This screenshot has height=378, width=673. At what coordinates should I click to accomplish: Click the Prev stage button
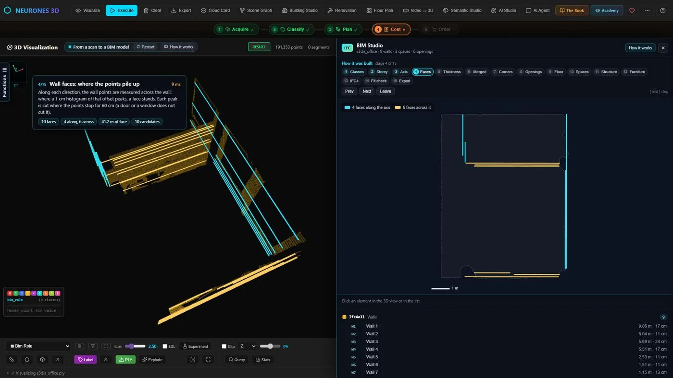point(349,91)
